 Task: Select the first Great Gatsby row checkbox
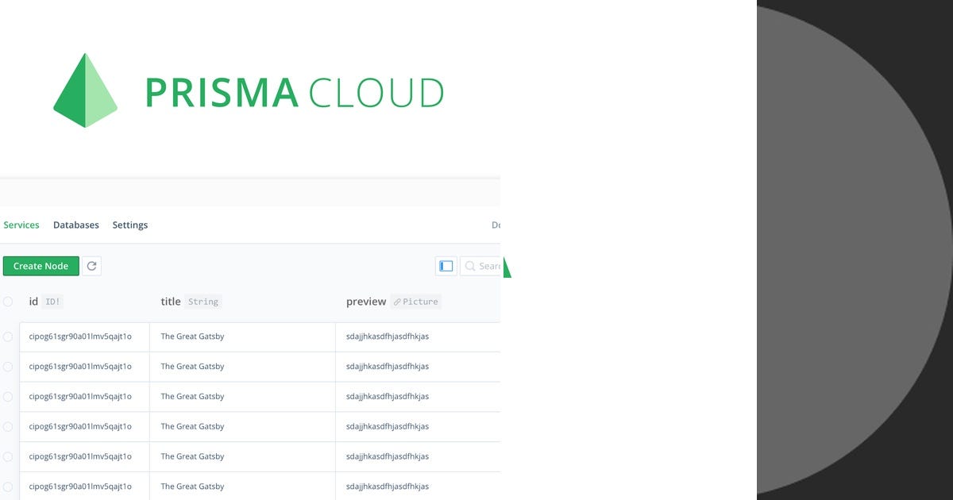click(8, 336)
